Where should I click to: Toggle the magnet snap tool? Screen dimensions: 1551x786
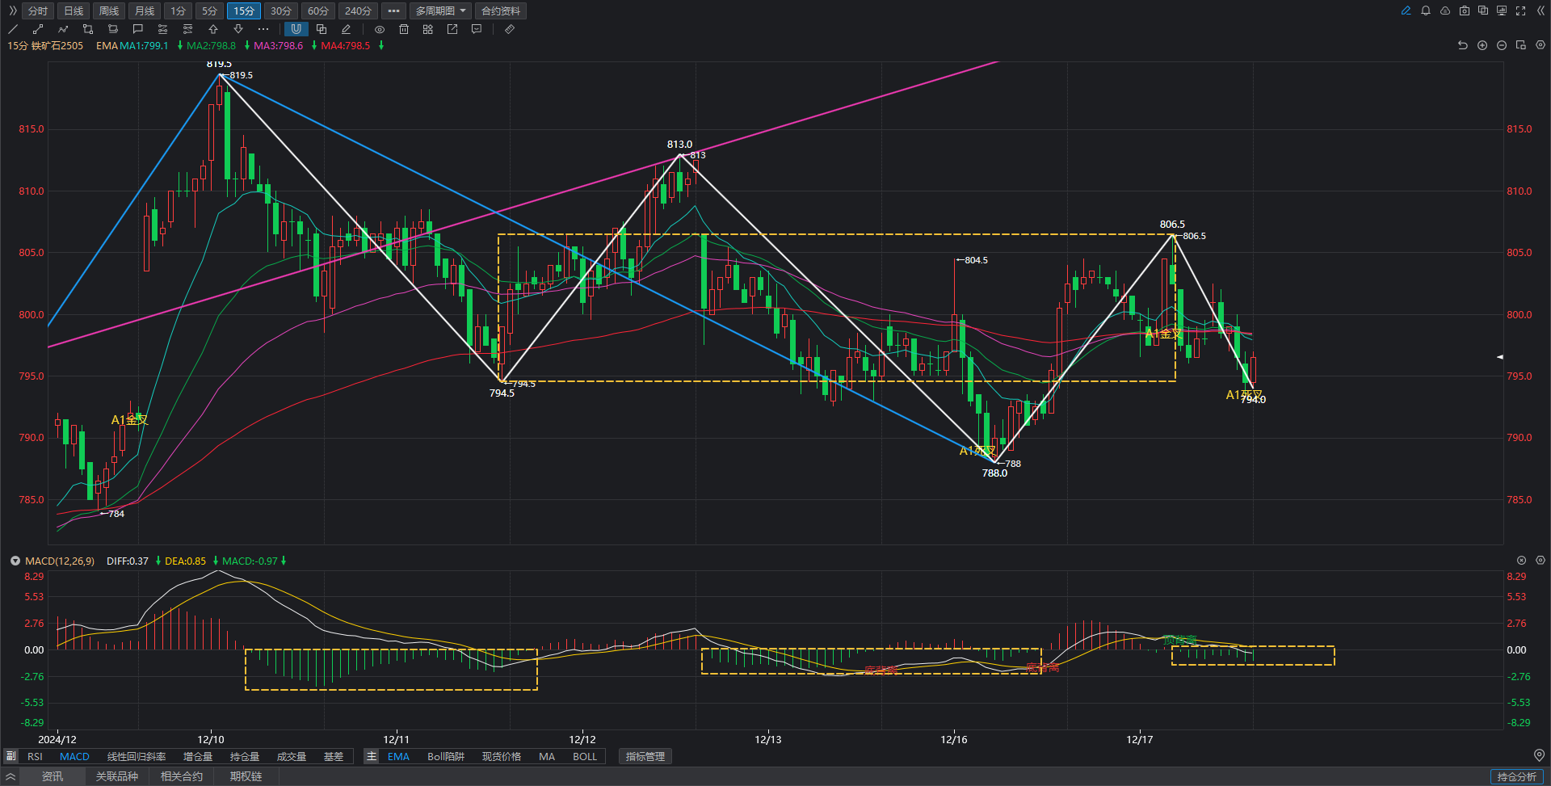pyautogui.click(x=296, y=29)
